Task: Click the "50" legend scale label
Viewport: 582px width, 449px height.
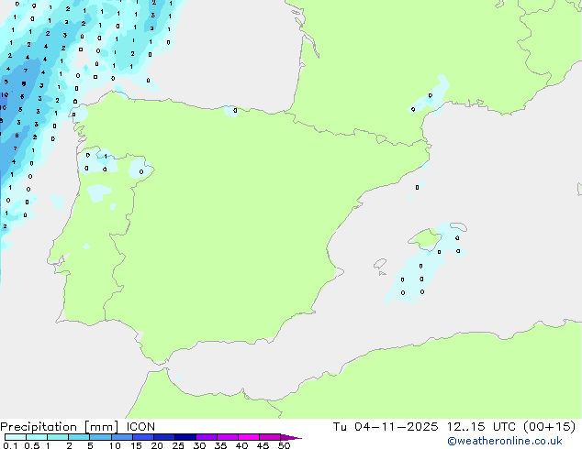Action: click(284, 445)
